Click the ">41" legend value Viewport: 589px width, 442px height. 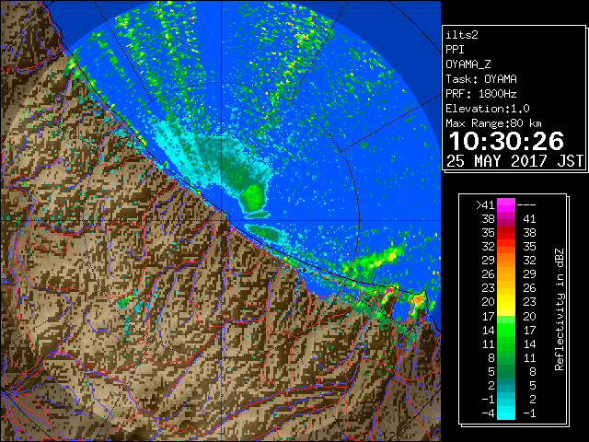click(x=485, y=205)
